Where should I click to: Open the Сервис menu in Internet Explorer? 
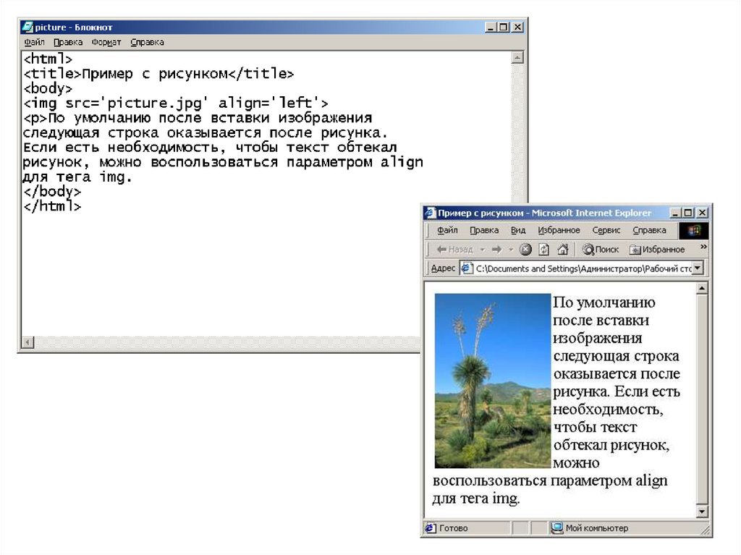(606, 230)
